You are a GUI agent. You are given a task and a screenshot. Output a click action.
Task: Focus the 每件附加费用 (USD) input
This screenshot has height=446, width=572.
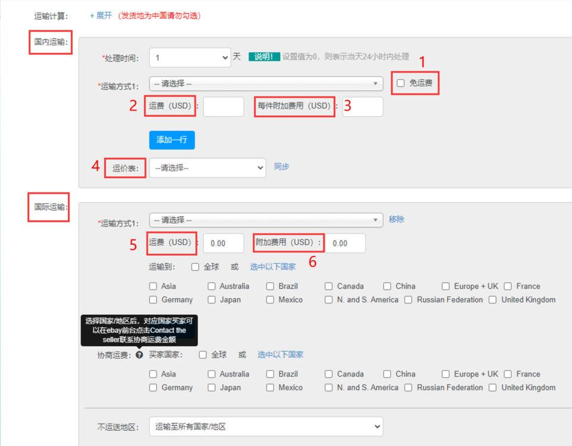click(362, 107)
